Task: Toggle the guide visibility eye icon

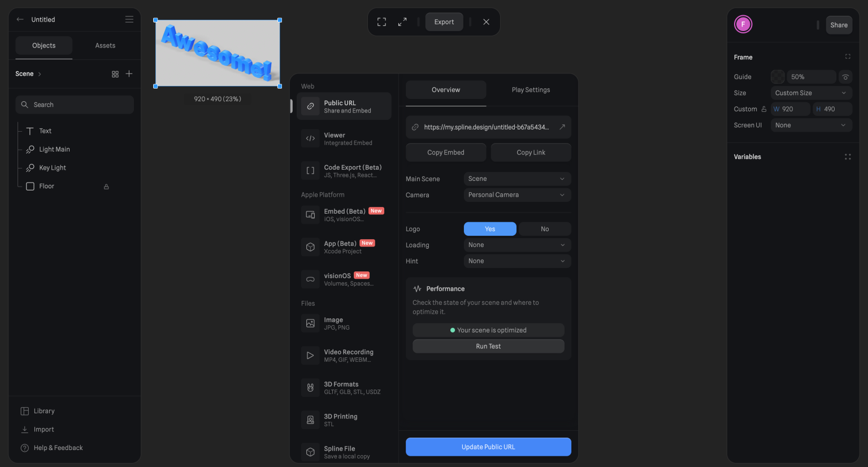Action: [x=845, y=77]
